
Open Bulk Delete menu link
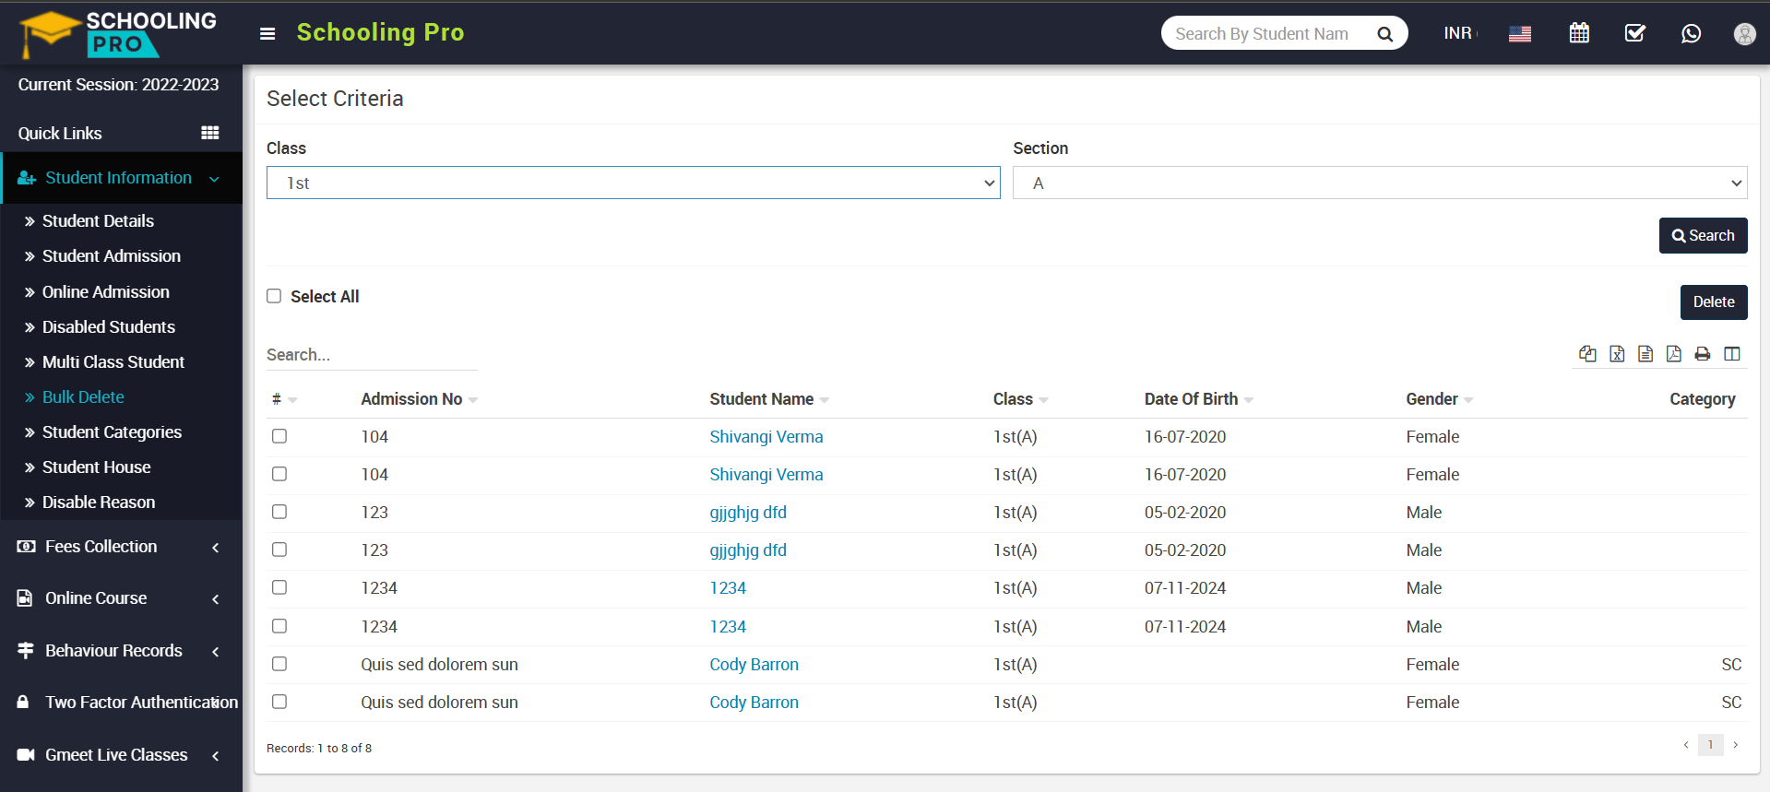(83, 397)
